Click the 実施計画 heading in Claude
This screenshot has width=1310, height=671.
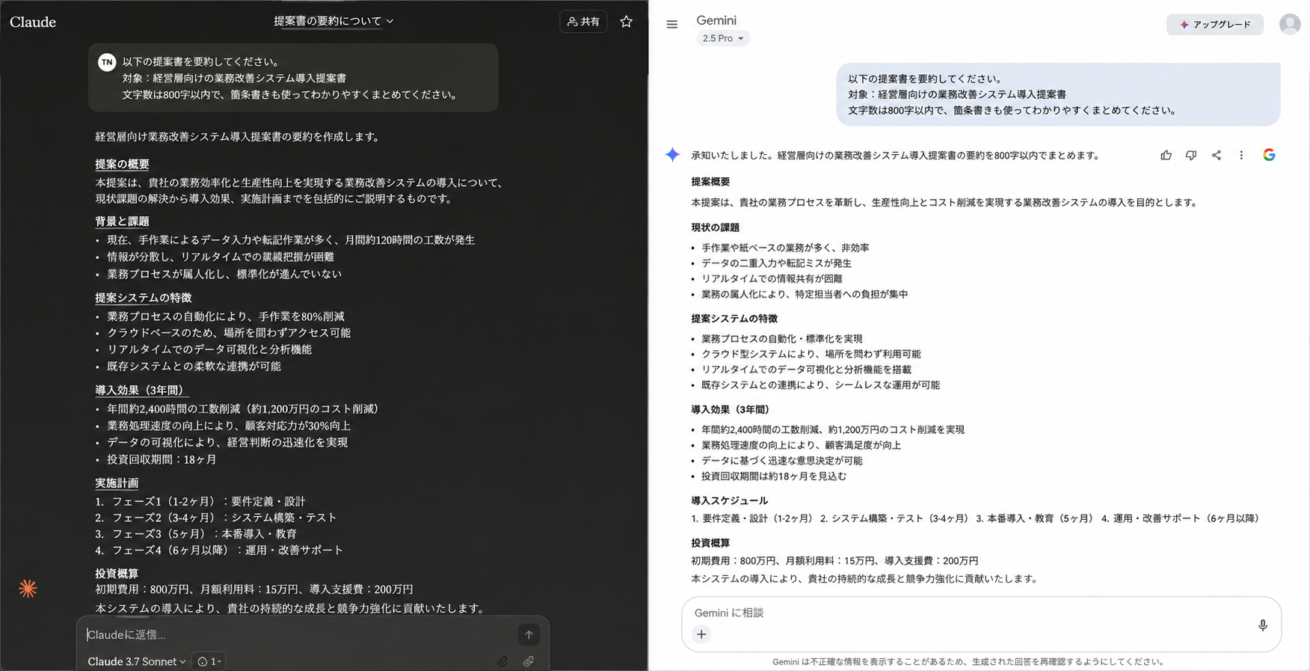tap(117, 483)
